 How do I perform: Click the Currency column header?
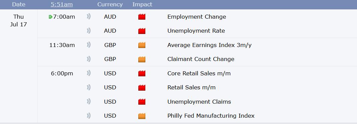pyautogui.click(x=110, y=4)
